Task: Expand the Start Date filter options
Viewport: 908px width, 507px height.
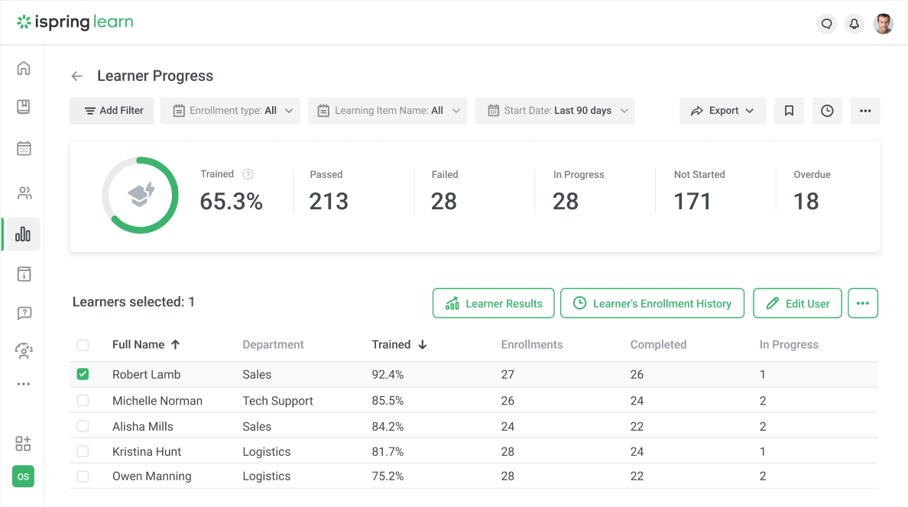Action: [555, 110]
